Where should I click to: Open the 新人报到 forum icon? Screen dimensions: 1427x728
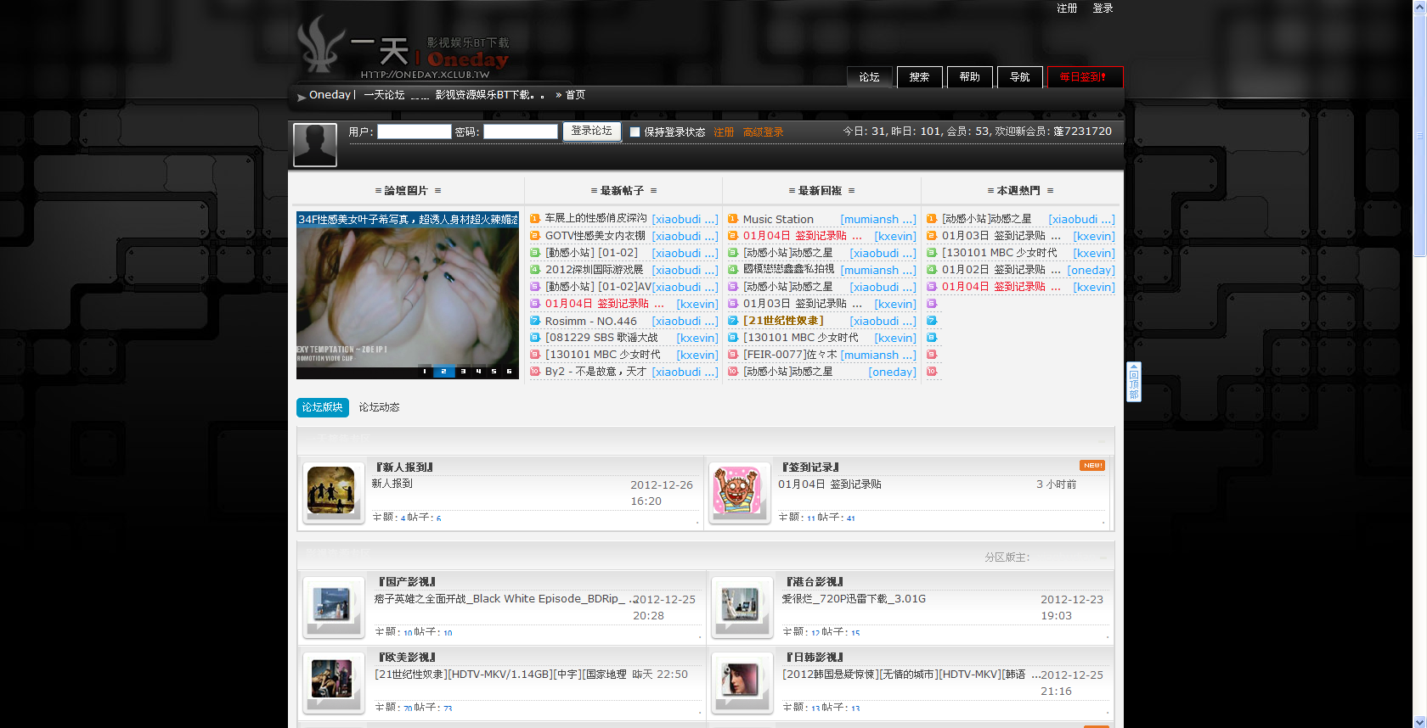coord(331,491)
